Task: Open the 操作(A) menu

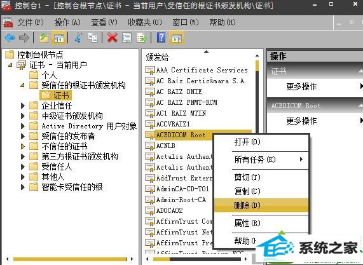Action: click(x=67, y=22)
